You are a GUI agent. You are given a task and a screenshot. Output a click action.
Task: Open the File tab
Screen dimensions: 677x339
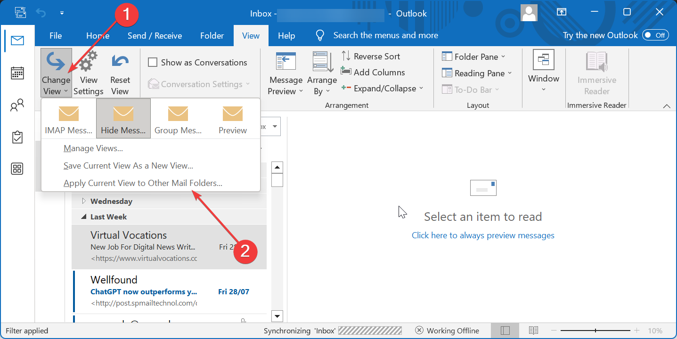56,36
